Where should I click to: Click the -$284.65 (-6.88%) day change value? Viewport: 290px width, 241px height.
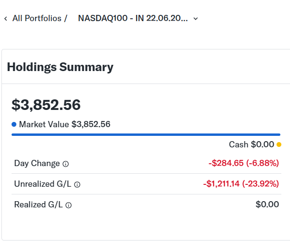point(243,163)
